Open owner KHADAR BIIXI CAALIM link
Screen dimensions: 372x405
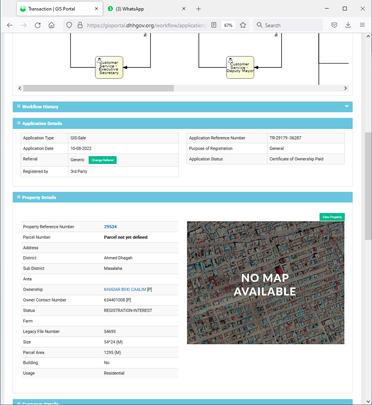tap(125, 289)
